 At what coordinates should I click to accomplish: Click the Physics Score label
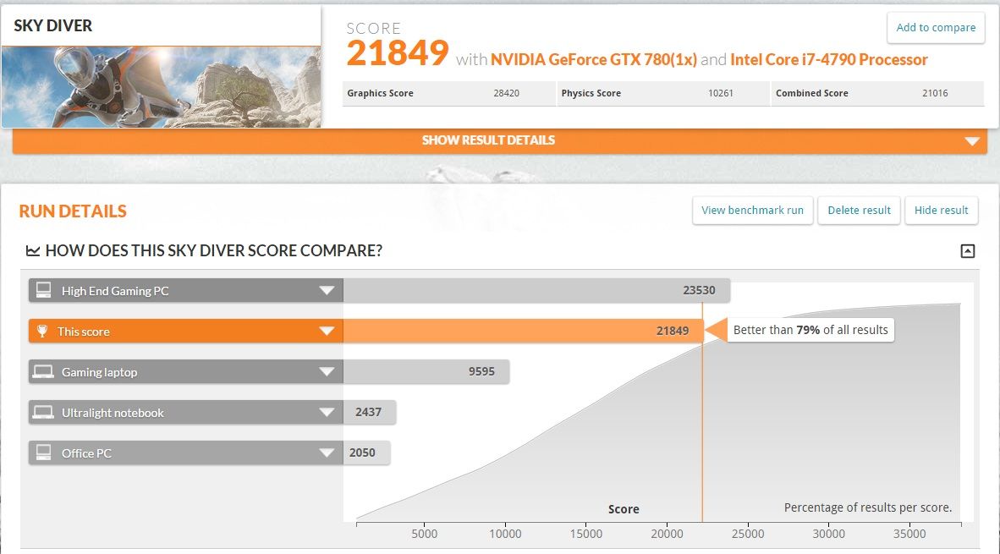point(591,93)
